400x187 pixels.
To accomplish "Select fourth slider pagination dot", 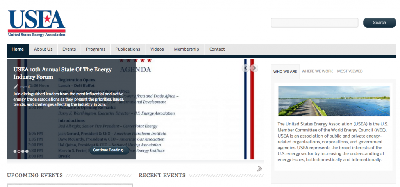I will pyautogui.click(x=27, y=152).
